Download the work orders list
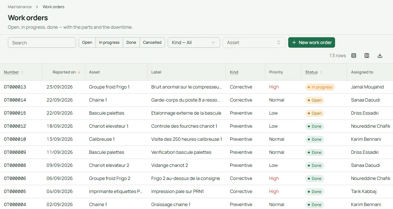 (x=380, y=56)
